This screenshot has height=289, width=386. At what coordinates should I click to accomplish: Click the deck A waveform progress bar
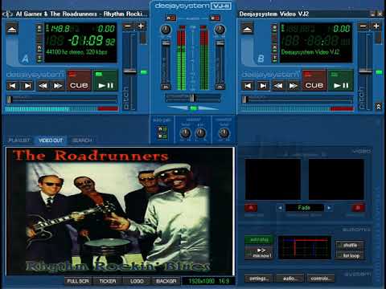62,109
